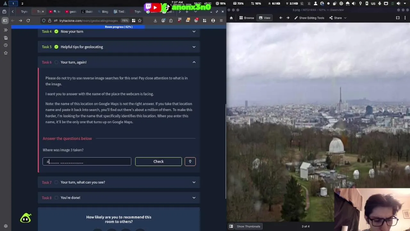Click Gwenview home start page icon
The image size is (410, 231).
point(231,18)
